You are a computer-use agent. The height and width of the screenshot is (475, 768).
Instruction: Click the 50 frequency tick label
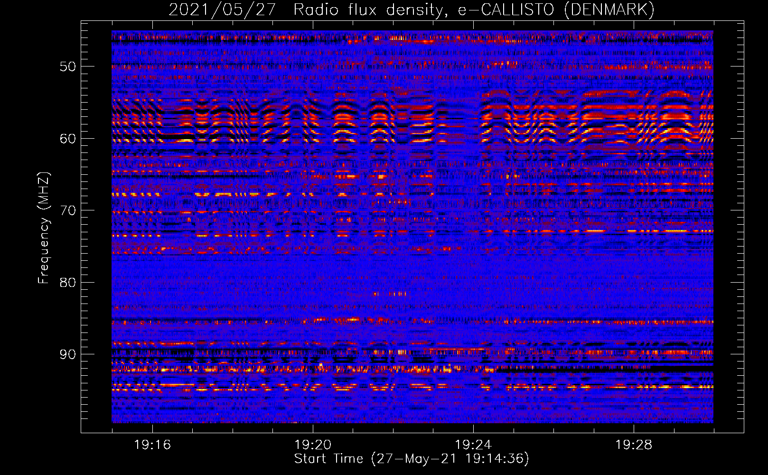click(x=68, y=66)
